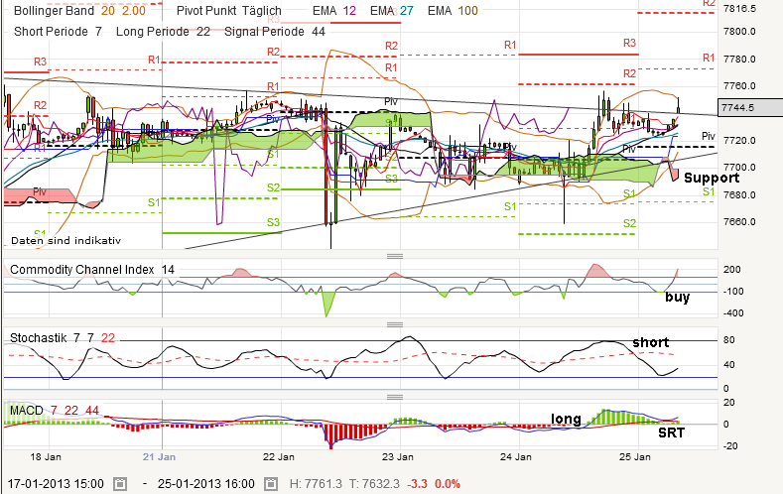Select the EMA 100 indicator label

click(x=453, y=11)
